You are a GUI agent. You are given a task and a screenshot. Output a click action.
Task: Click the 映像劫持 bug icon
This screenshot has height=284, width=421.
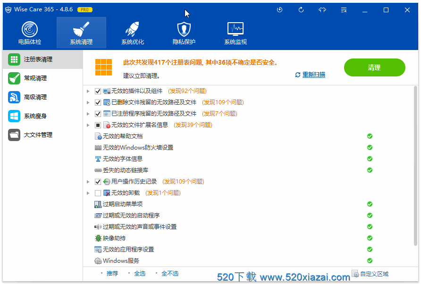[x=98, y=238]
